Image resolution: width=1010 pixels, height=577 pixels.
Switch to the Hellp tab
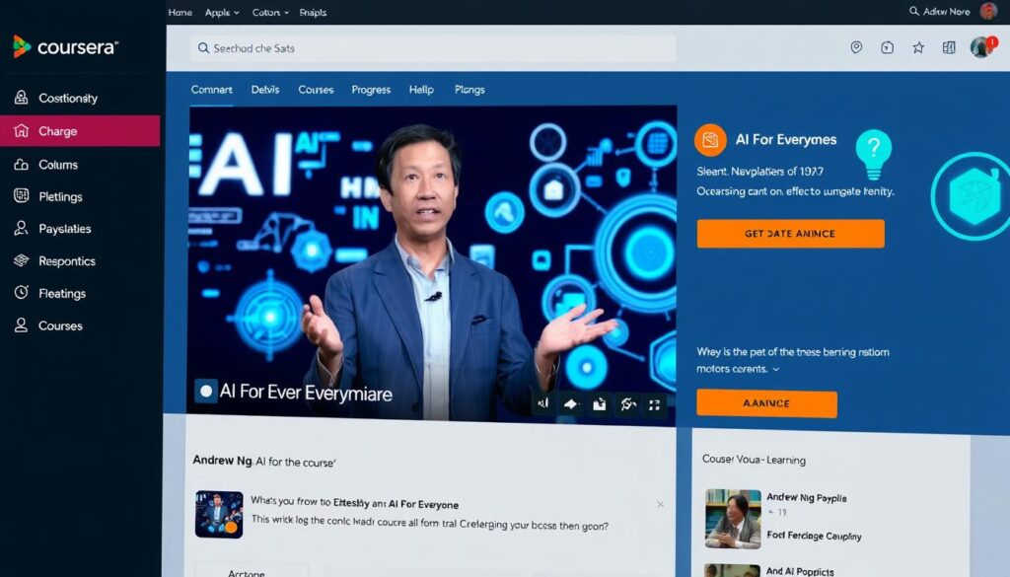point(421,90)
